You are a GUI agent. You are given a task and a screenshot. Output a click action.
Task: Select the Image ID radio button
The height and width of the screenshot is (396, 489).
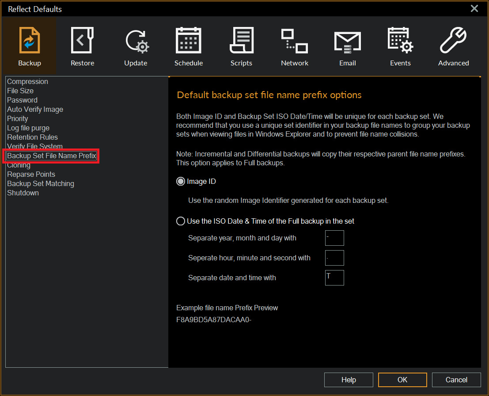pos(181,181)
